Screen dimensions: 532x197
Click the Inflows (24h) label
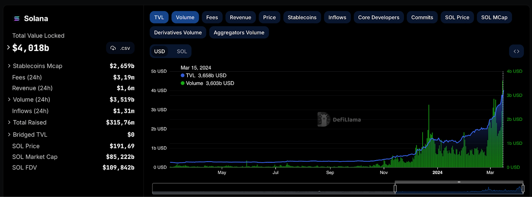point(30,111)
